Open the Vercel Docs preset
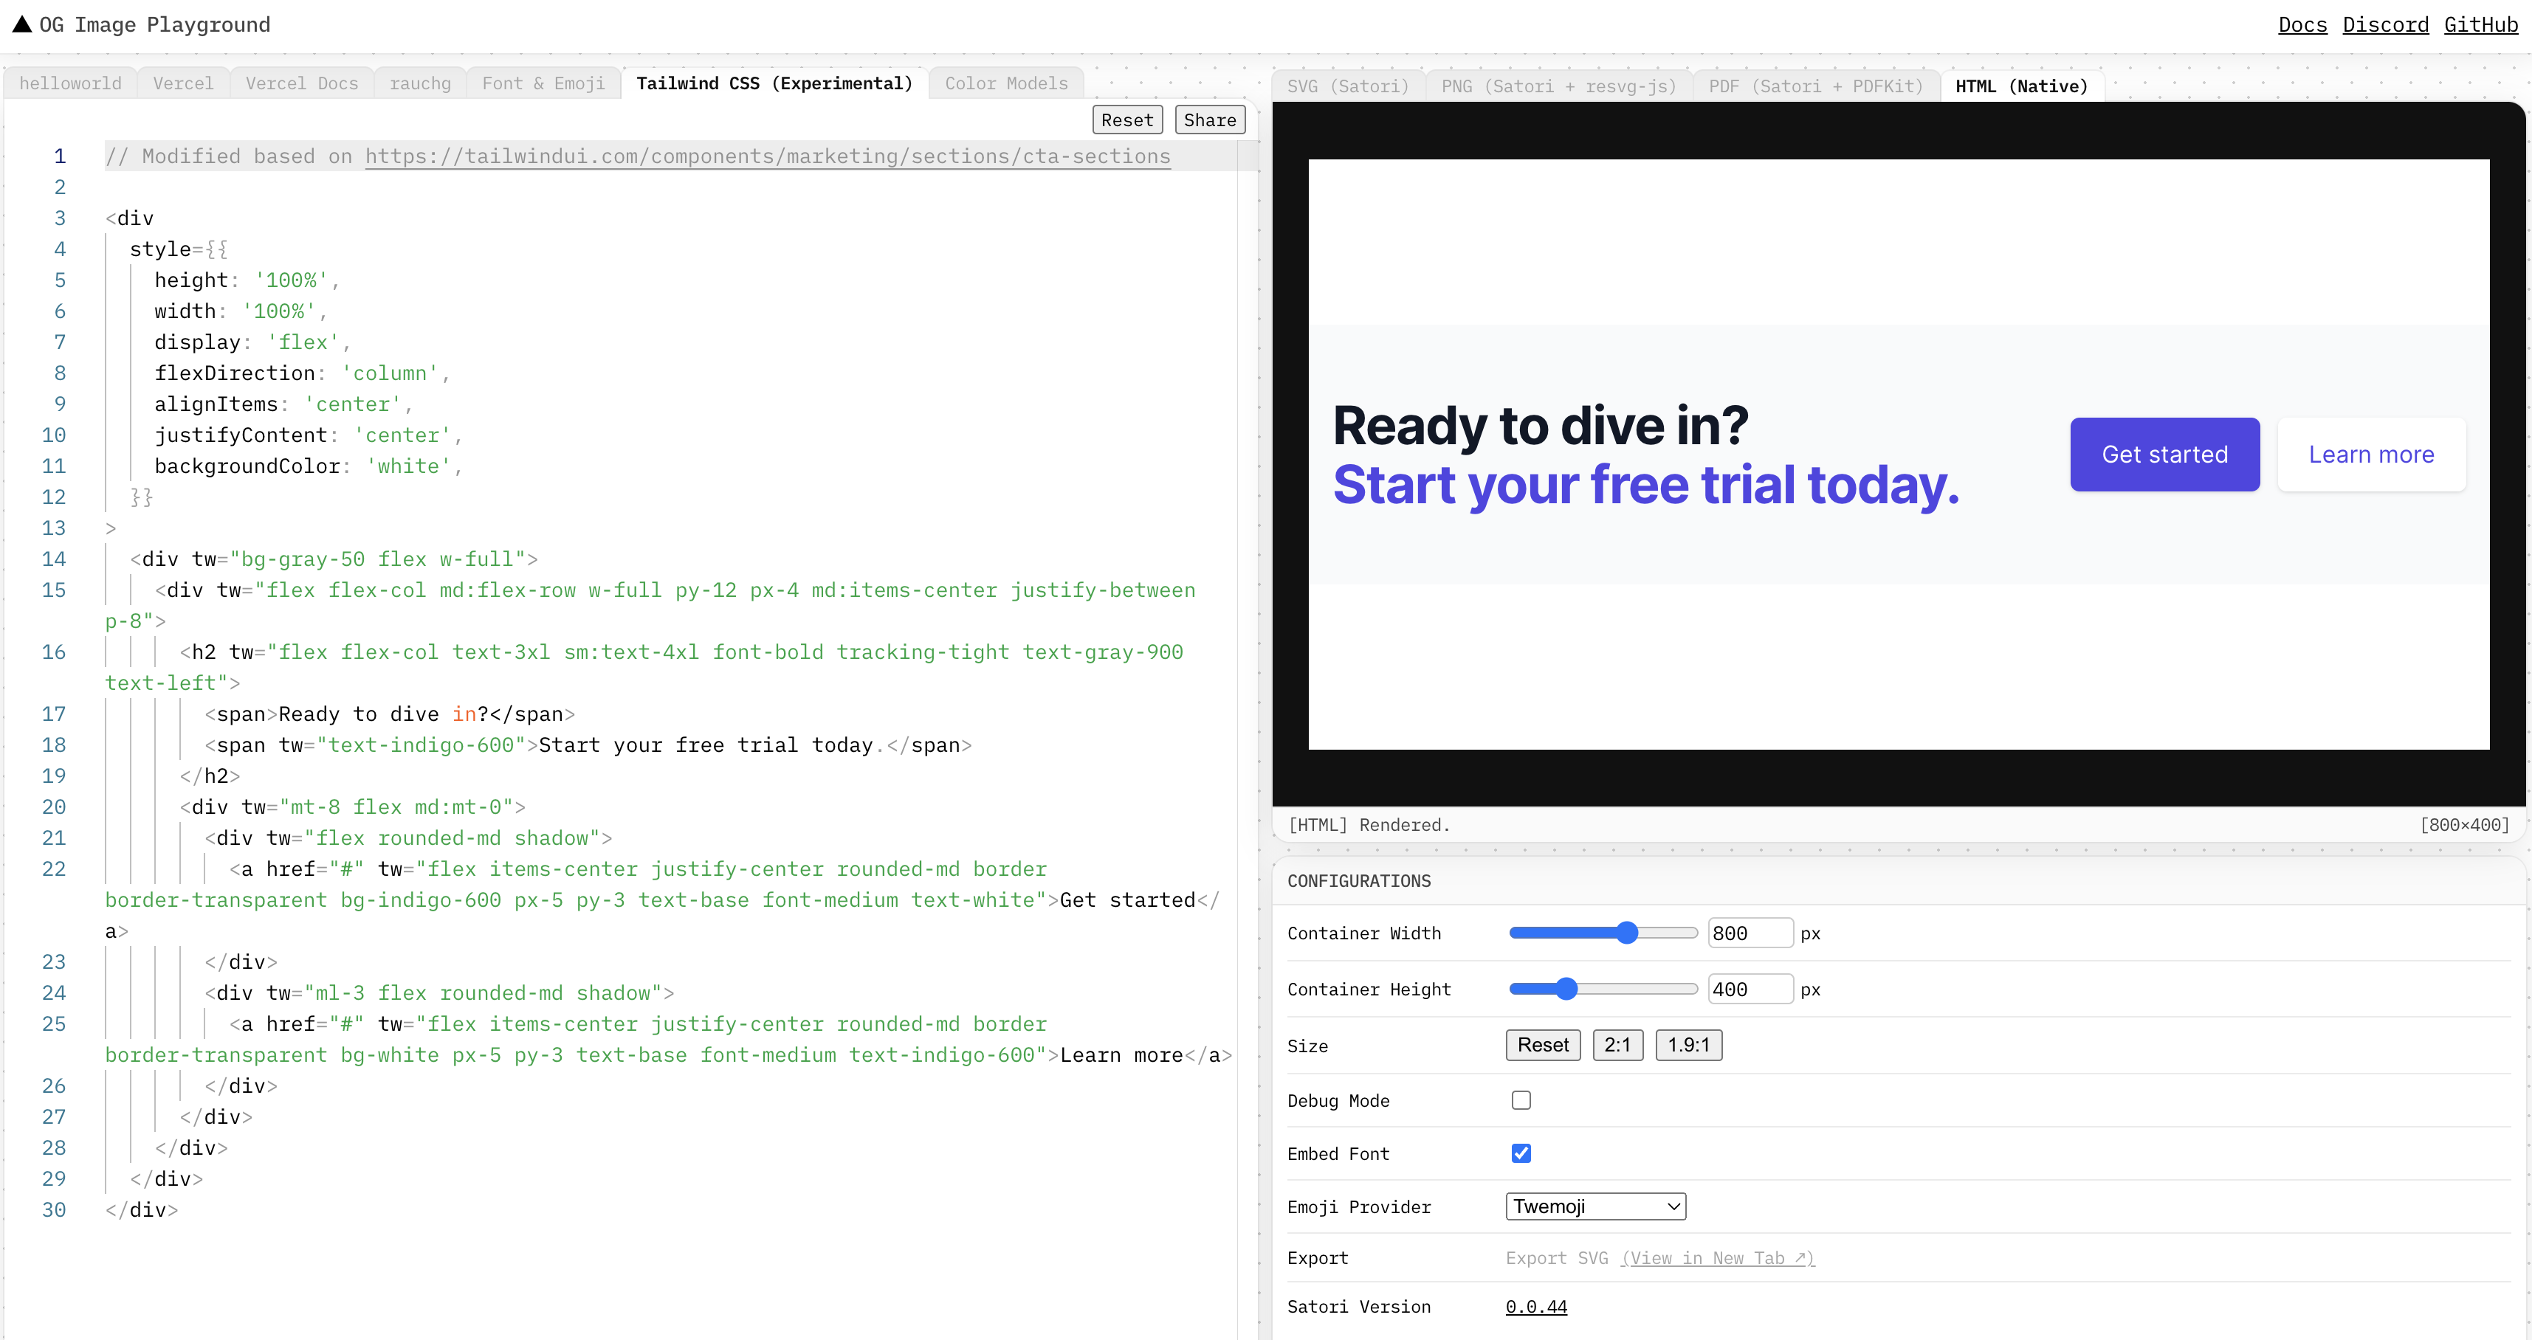Viewport: 2532px width, 1340px height. [302, 83]
